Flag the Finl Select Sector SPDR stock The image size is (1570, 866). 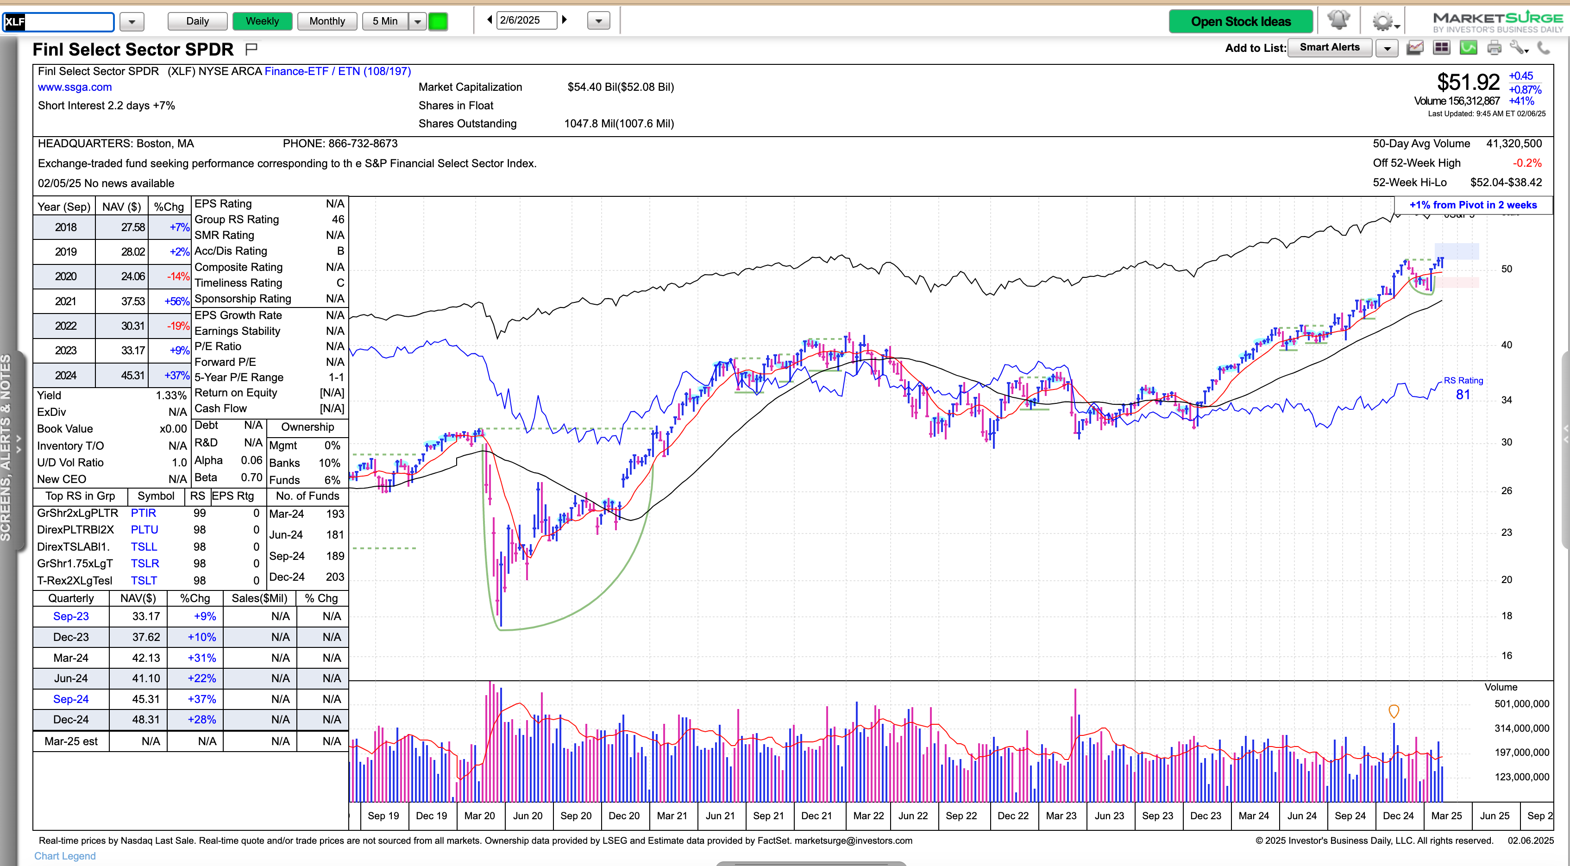pyautogui.click(x=251, y=49)
